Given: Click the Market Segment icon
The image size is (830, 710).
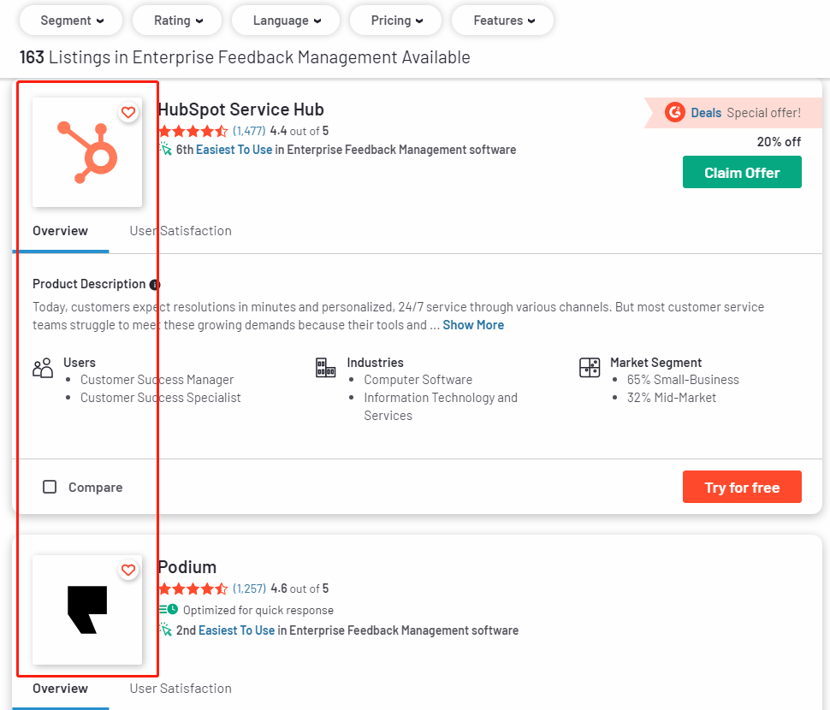Looking at the screenshot, I should coord(590,368).
